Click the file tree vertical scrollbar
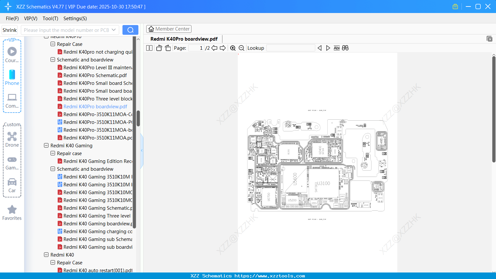The height and width of the screenshot is (279, 496). [x=138, y=118]
